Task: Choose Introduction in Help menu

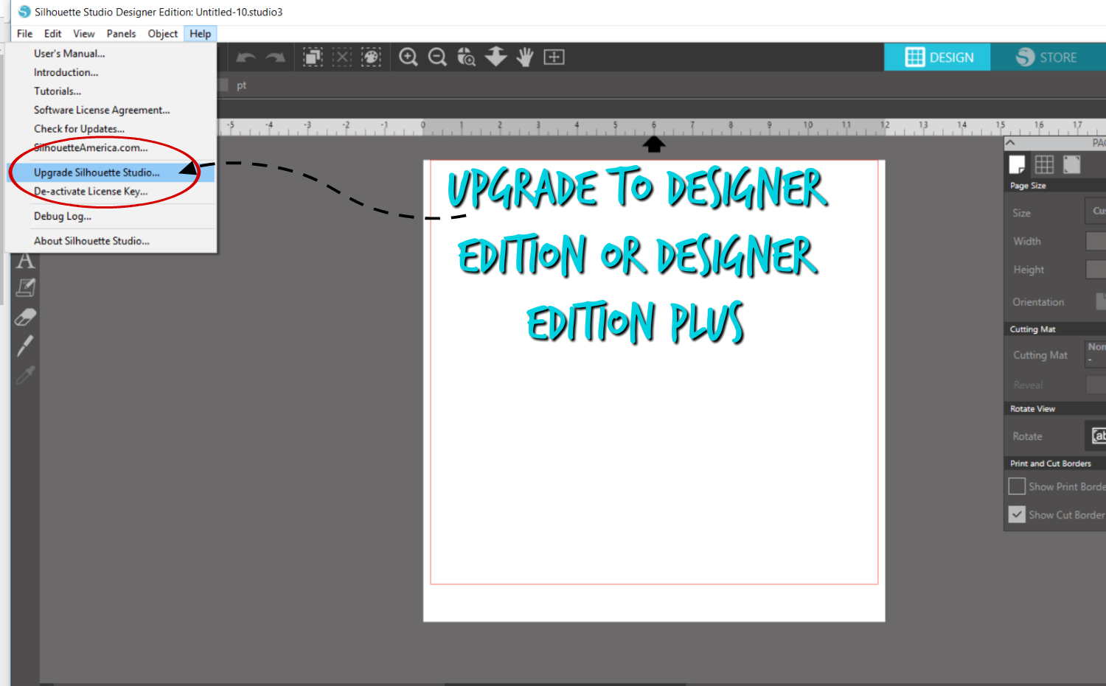Action: click(x=111, y=72)
